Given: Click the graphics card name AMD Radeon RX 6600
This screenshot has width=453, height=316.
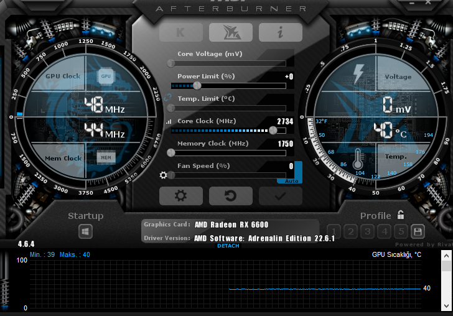Looking at the screenshot, I should [231, 225].
